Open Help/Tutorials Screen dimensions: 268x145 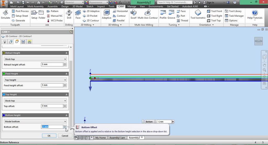point(255,15)
